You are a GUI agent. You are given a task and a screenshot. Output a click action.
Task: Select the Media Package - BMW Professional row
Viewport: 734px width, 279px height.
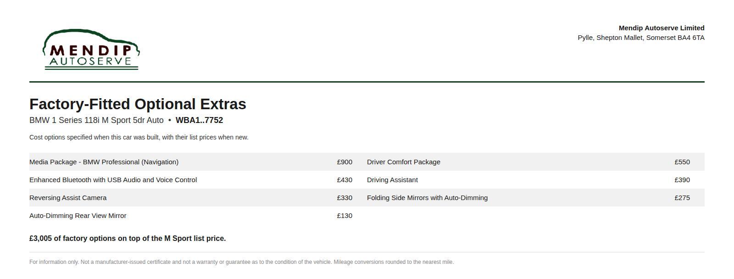191,162
